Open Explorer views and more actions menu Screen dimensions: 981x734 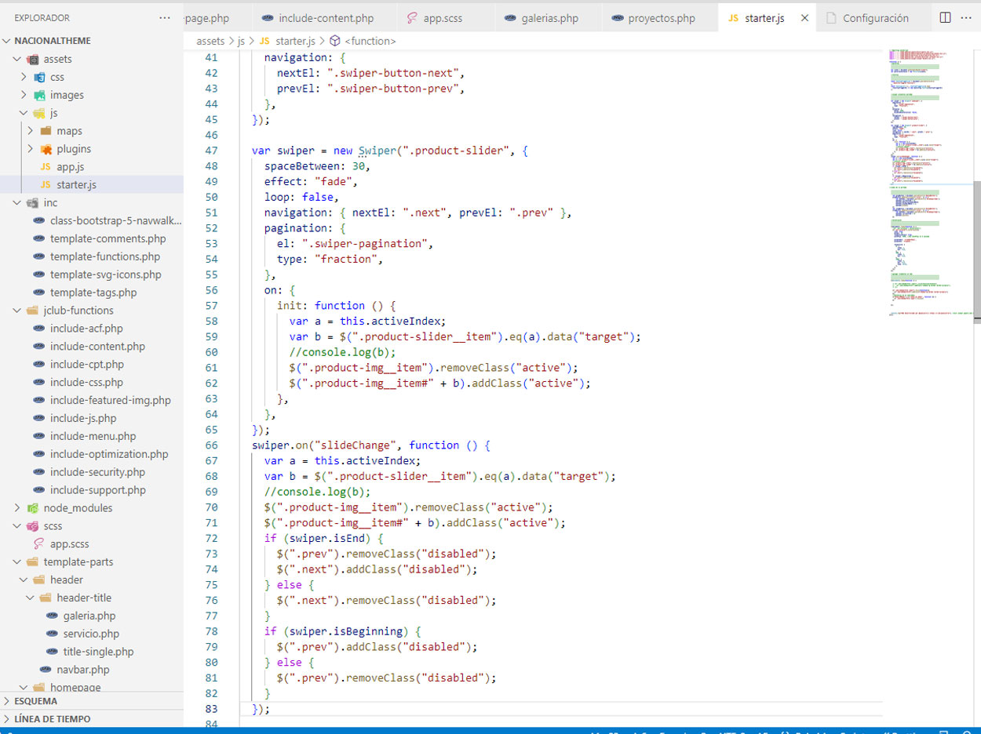pyautogui.click(x=164, y=17)
